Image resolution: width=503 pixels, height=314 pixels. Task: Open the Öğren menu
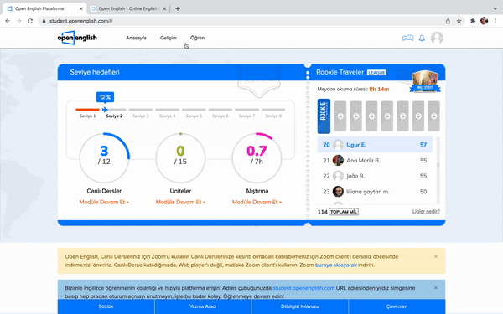point(197,38)
